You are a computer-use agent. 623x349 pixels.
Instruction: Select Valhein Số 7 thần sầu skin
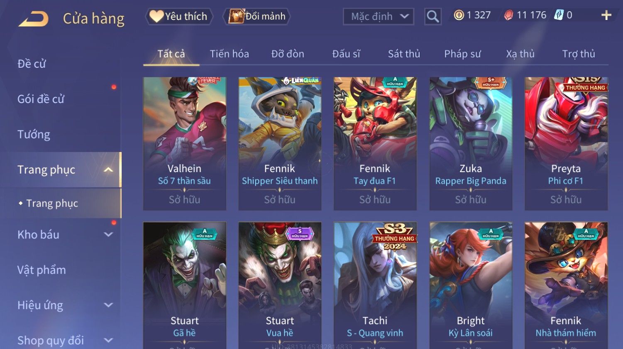pos(185,144)
